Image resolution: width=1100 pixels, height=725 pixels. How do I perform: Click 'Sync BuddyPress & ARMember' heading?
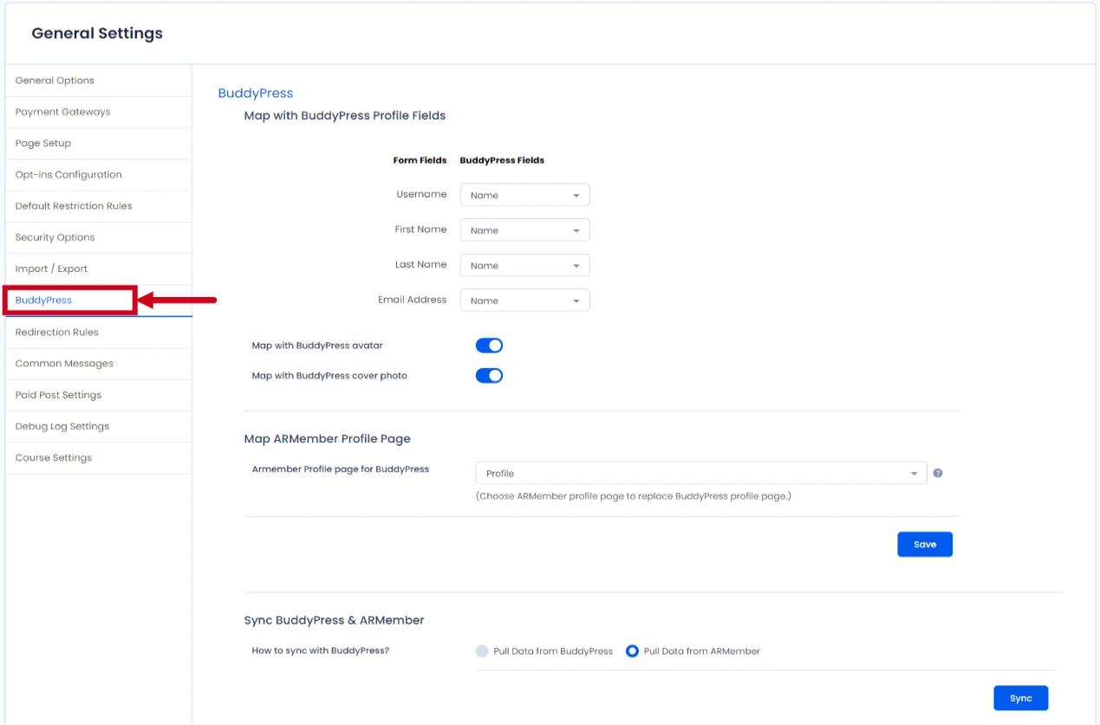tap(335, 620)
